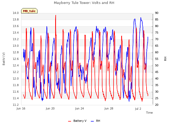Click the Jun 16 date tick label
169x126 pixels.
coord(21,109)
